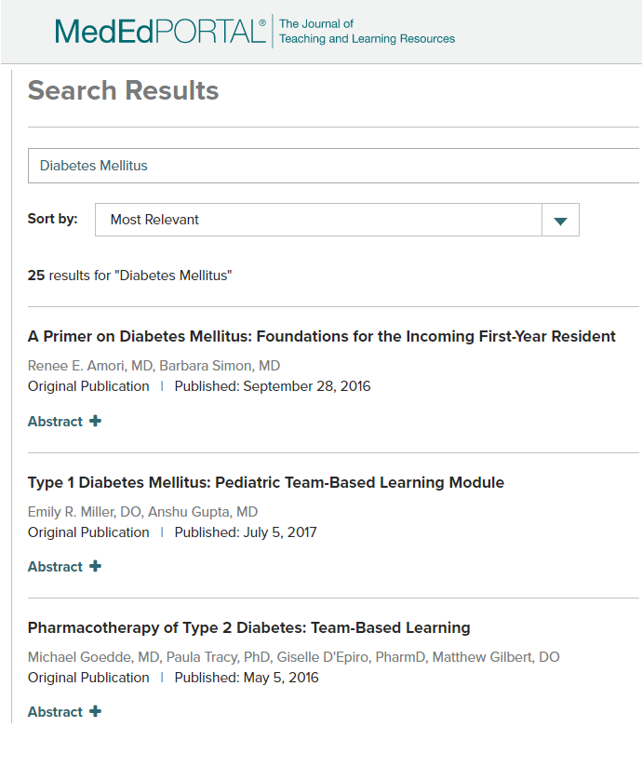Click author Paula Tracy, PhD

(x=216, y=657)
